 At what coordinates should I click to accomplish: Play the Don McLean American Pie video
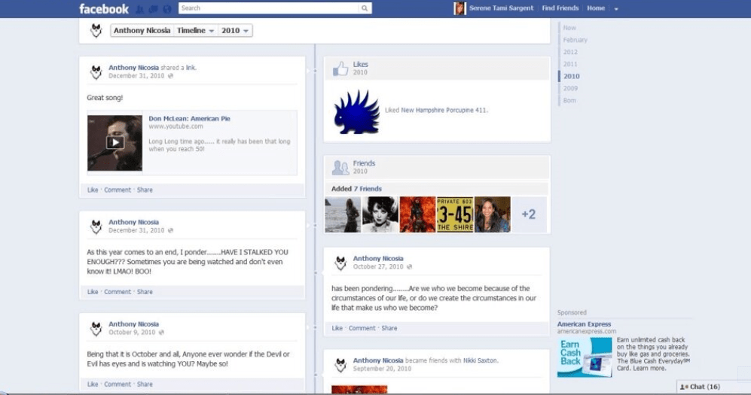click(x=114, y=142)
